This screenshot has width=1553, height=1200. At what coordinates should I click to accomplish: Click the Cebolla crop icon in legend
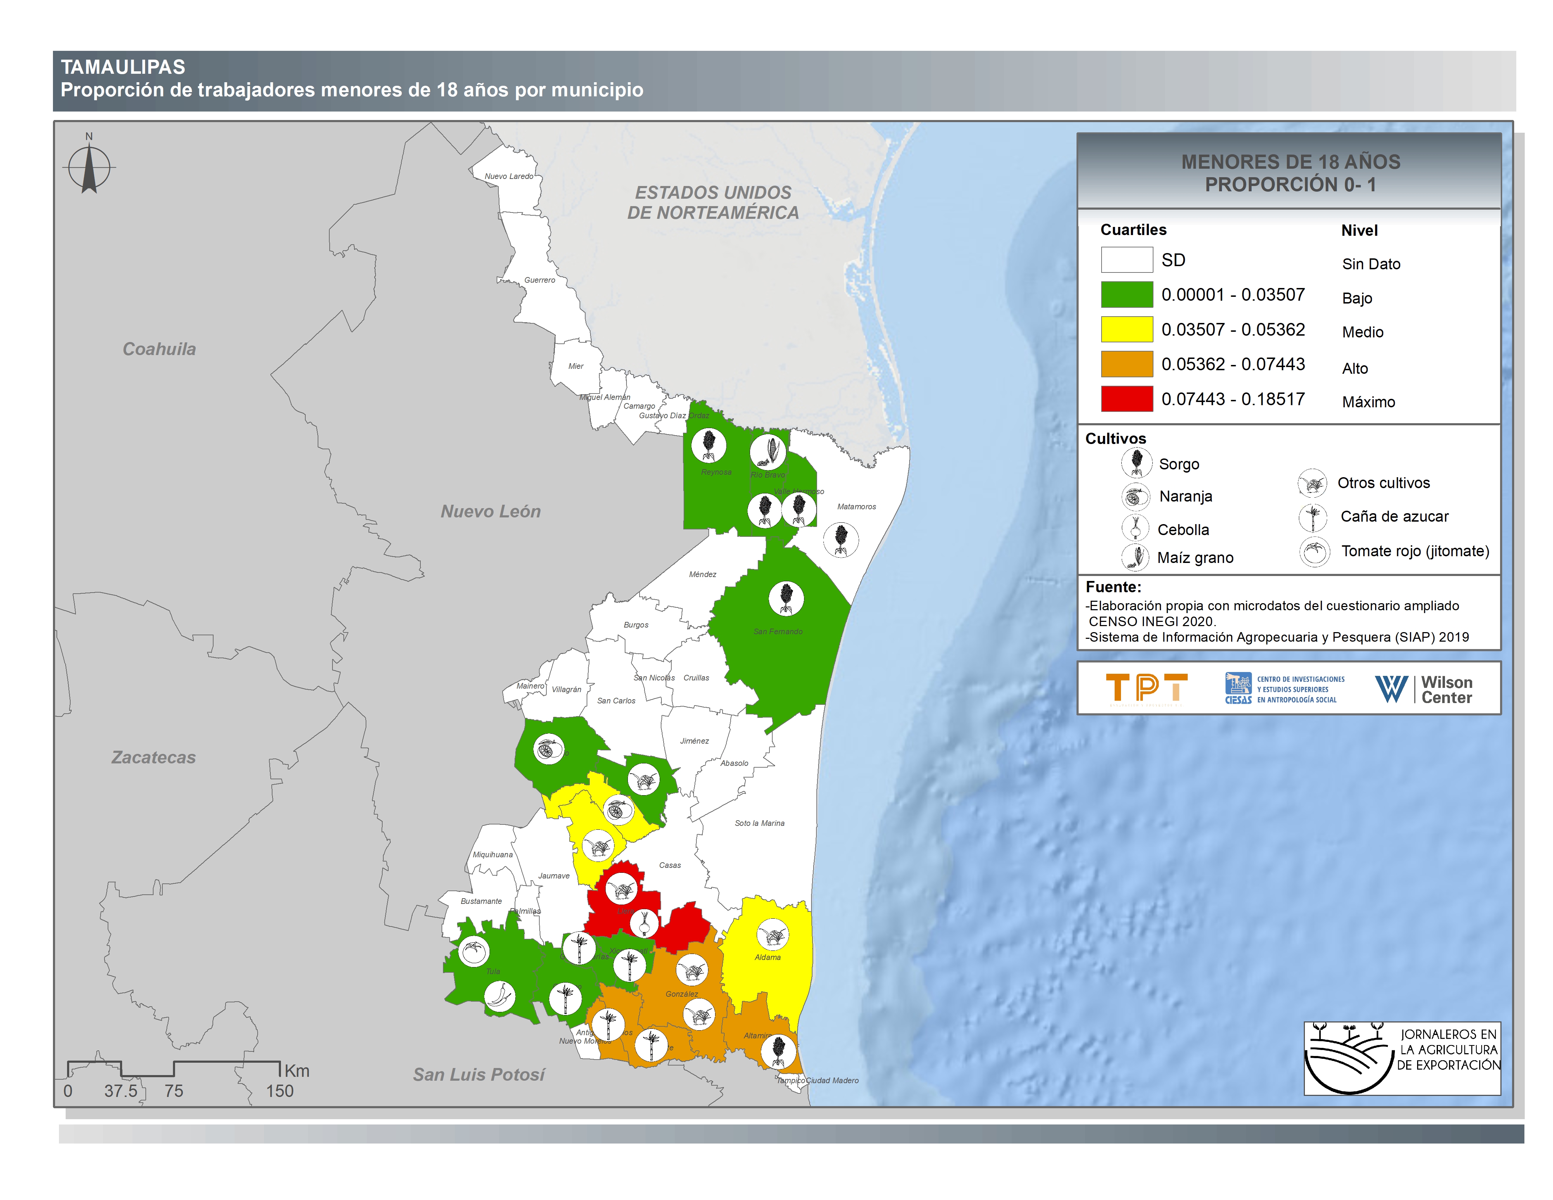pyautogui.click(x=1135, y=528)
